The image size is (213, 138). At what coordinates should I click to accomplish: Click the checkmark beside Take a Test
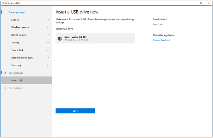point(48,50)
